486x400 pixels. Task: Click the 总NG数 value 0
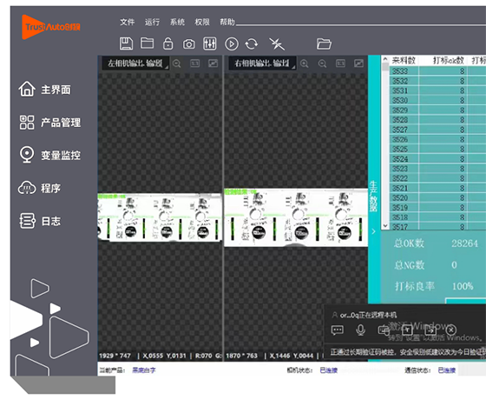454,265
